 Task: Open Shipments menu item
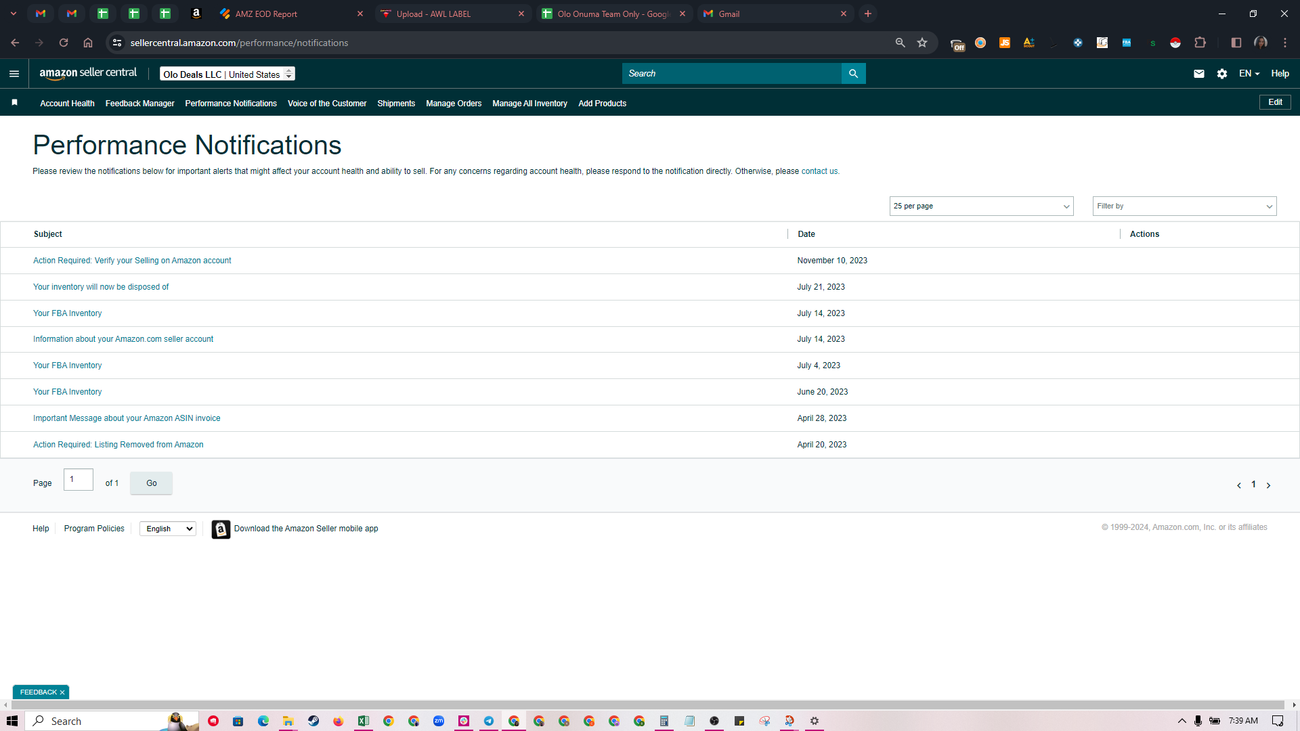(396, 104)
